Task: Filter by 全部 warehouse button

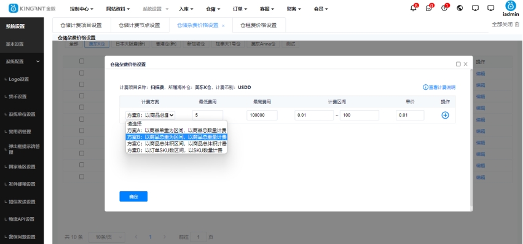Action: click(73, 44)
